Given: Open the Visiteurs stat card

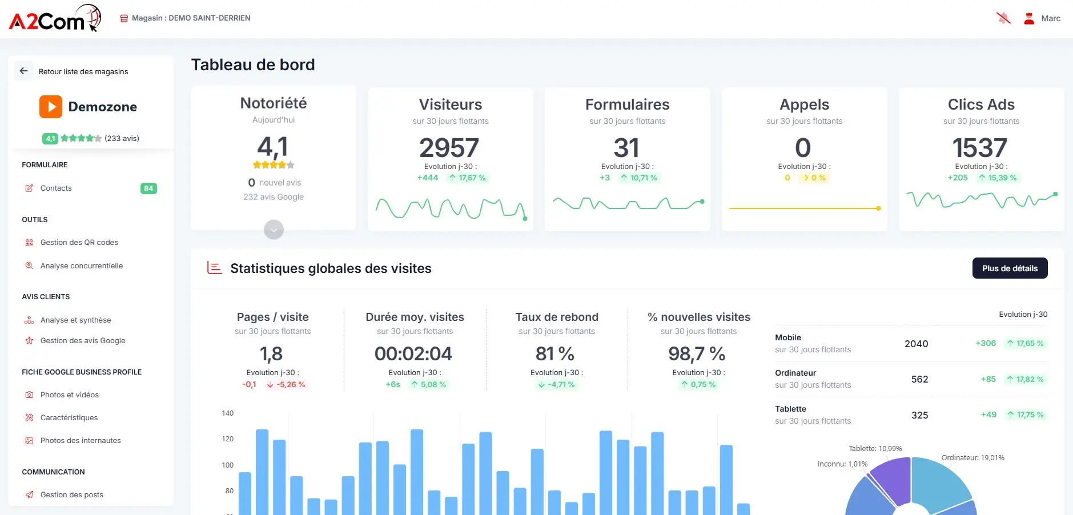Looking at the screenshot, I should pyautogui.click(x=451, y=159).
